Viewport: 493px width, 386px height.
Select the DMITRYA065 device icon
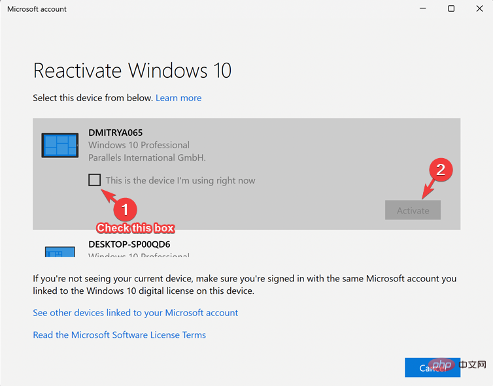(x=60, y=145)
